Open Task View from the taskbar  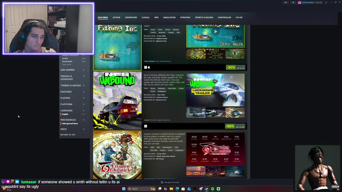click(x=160, y=189)
